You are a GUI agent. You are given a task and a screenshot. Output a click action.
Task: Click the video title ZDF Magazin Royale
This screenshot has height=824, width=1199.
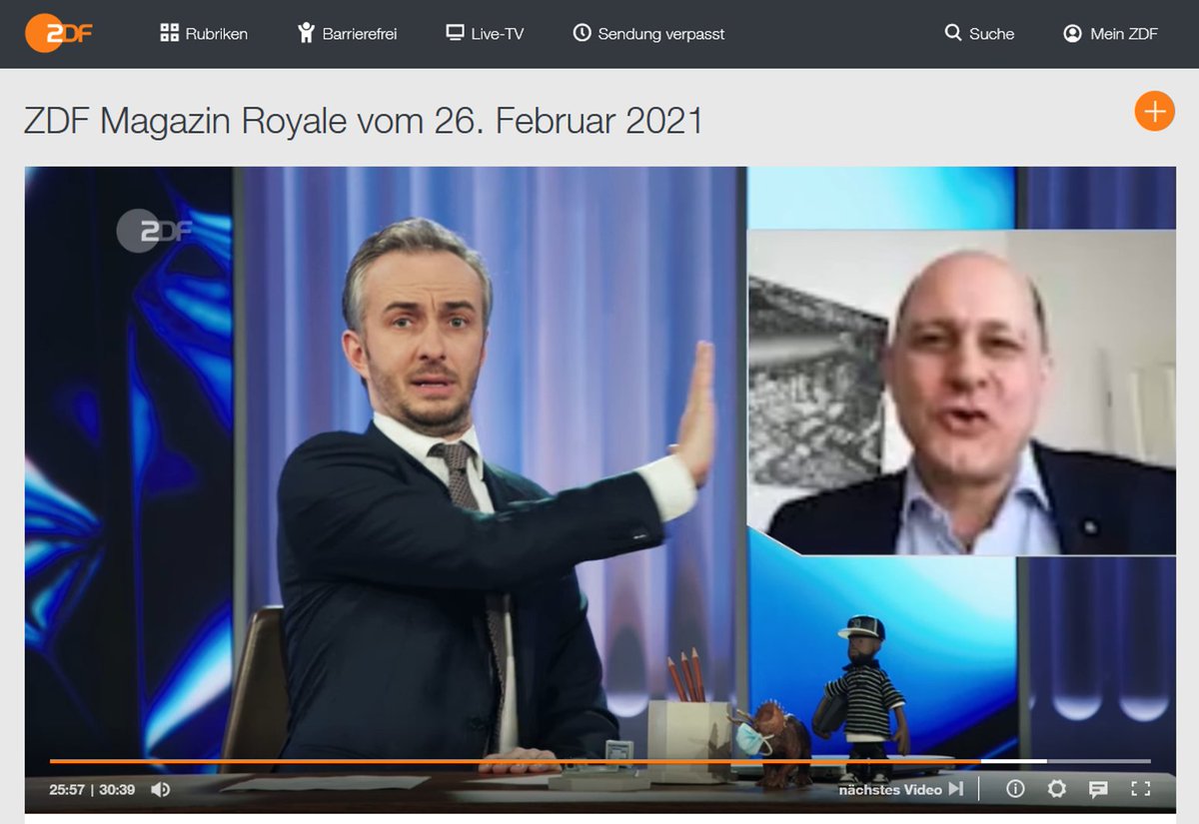[364, 122]
